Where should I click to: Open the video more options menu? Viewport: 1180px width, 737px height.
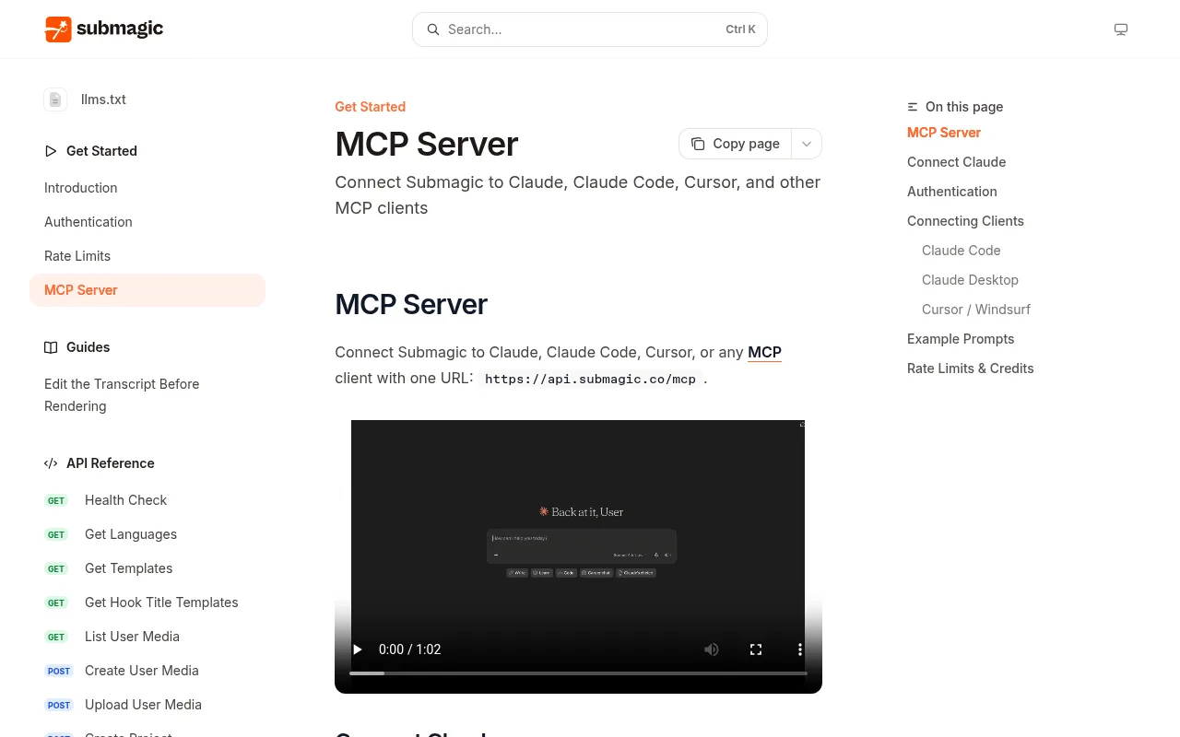pyautogui.click(x=800, y=649)
